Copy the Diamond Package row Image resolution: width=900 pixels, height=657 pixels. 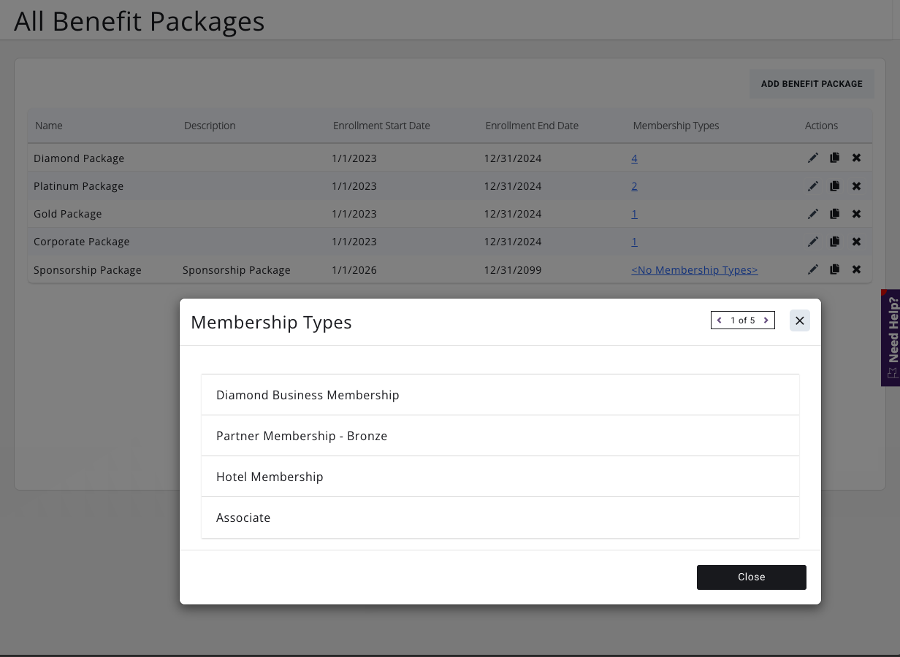[834, 158]
